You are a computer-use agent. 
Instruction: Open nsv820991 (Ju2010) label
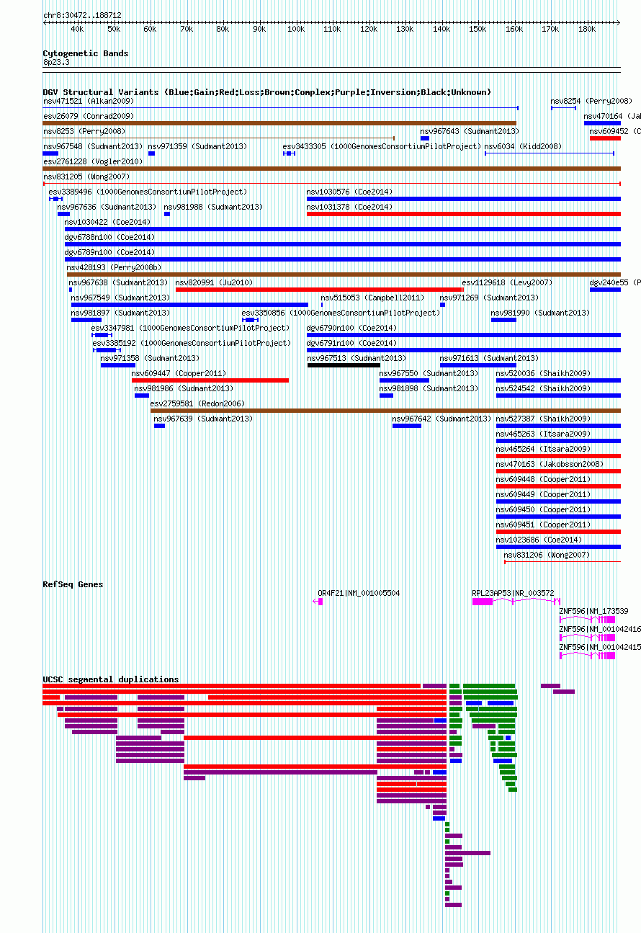[215, 283]
